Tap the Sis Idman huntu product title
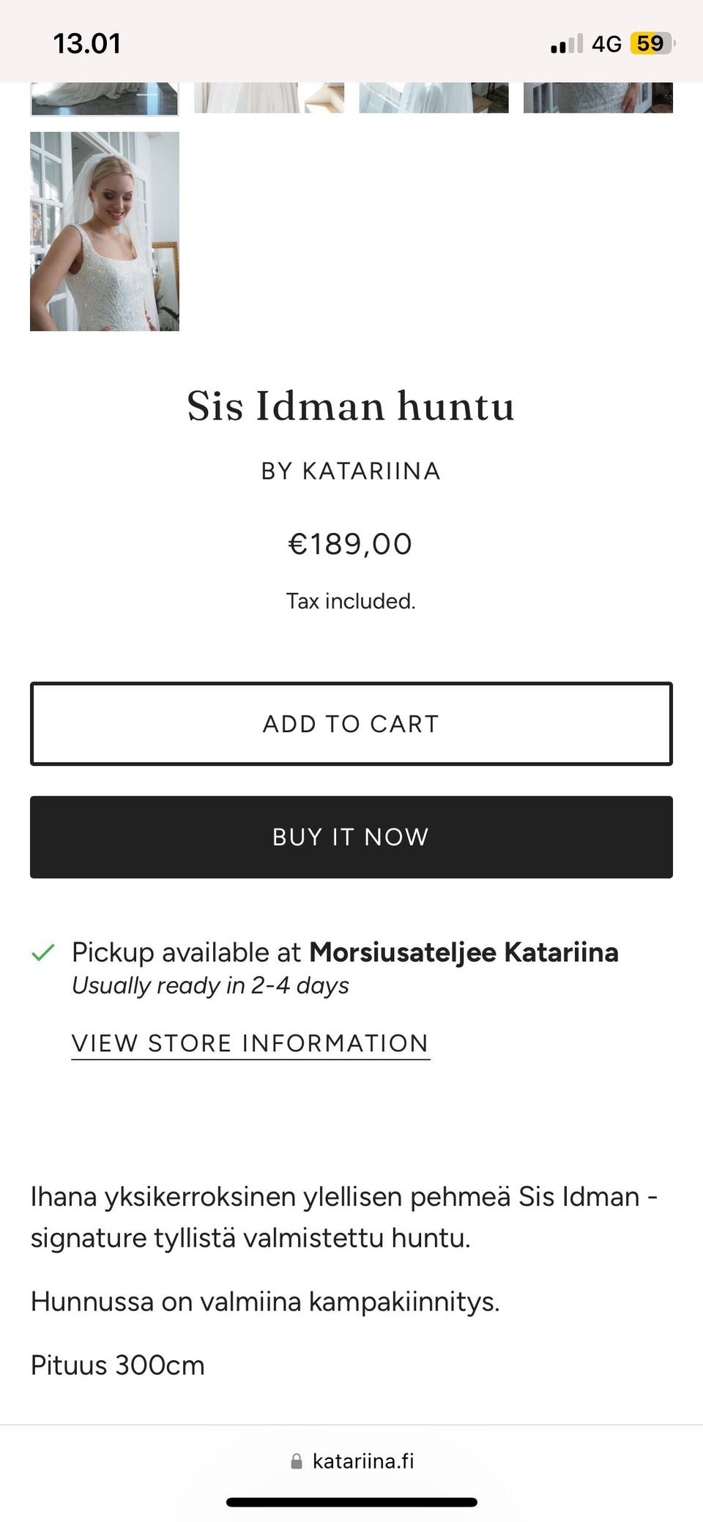The height and width of the screenshot is (1522, 703). 351,407
